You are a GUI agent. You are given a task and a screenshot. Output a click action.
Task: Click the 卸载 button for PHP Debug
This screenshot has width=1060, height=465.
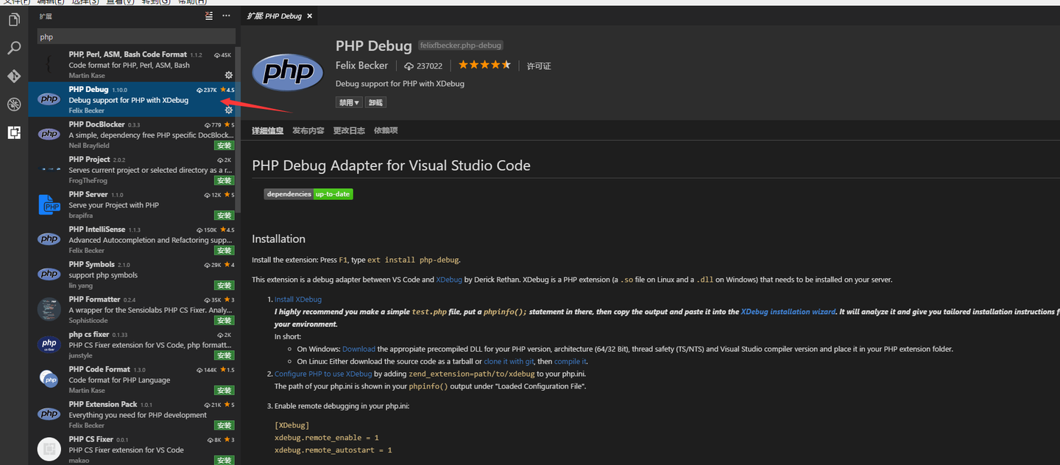click(x=375, y=102)
